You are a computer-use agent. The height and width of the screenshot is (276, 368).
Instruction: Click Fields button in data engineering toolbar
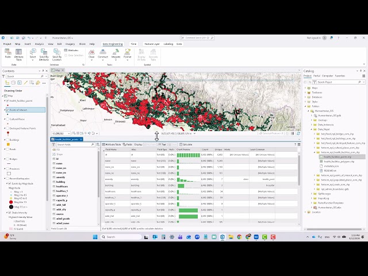[128, 144]
